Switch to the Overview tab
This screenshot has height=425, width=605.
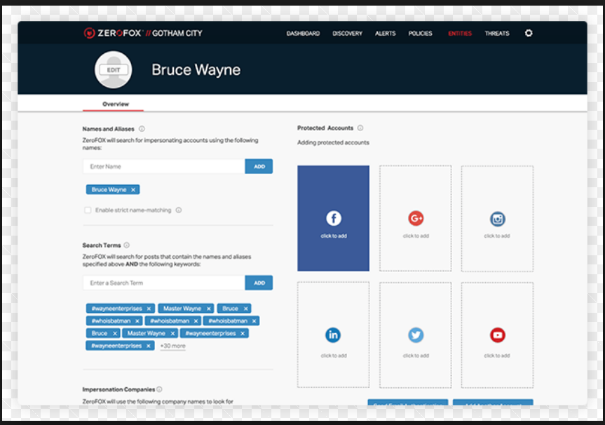point(116,104)
